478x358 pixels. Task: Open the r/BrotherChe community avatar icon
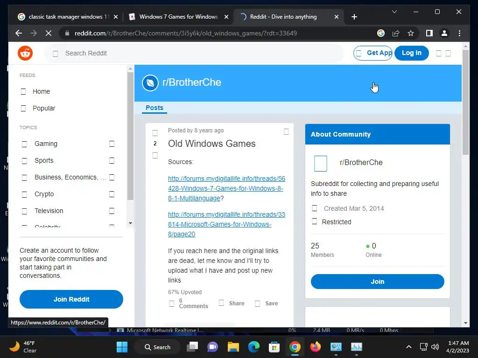click(150, 83)
